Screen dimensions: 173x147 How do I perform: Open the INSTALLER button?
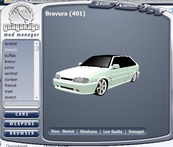click(x=129, y=6)
